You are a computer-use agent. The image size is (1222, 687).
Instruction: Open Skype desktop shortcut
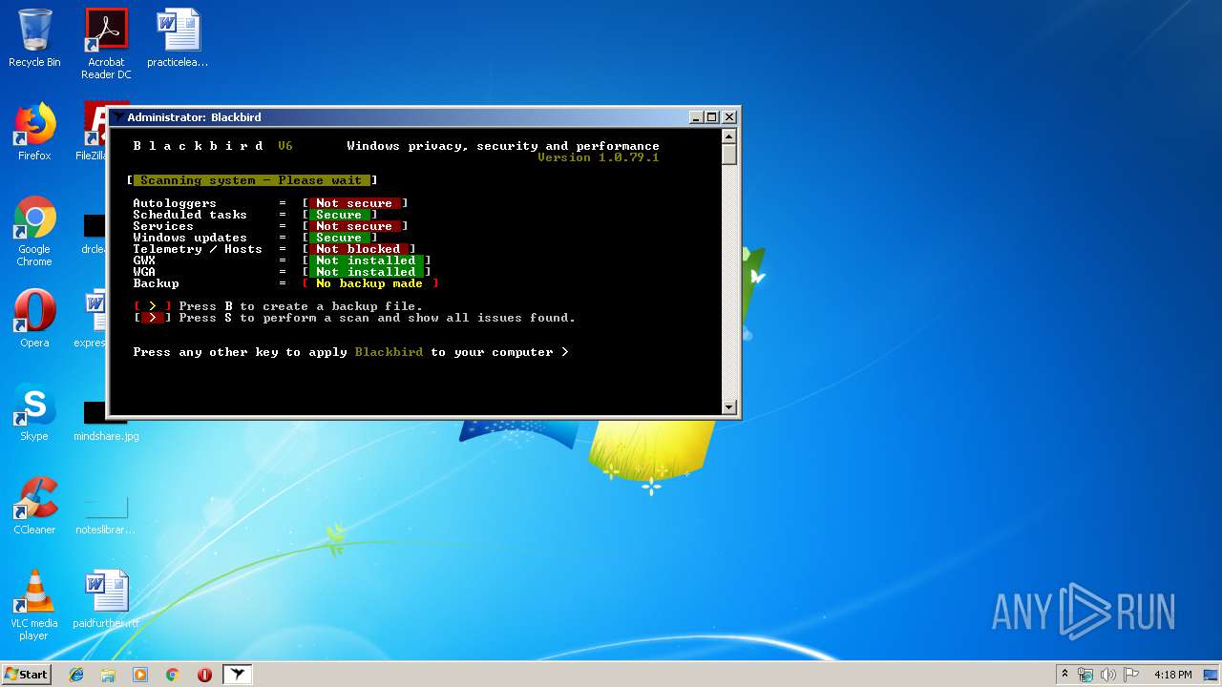tap(34, 412)
